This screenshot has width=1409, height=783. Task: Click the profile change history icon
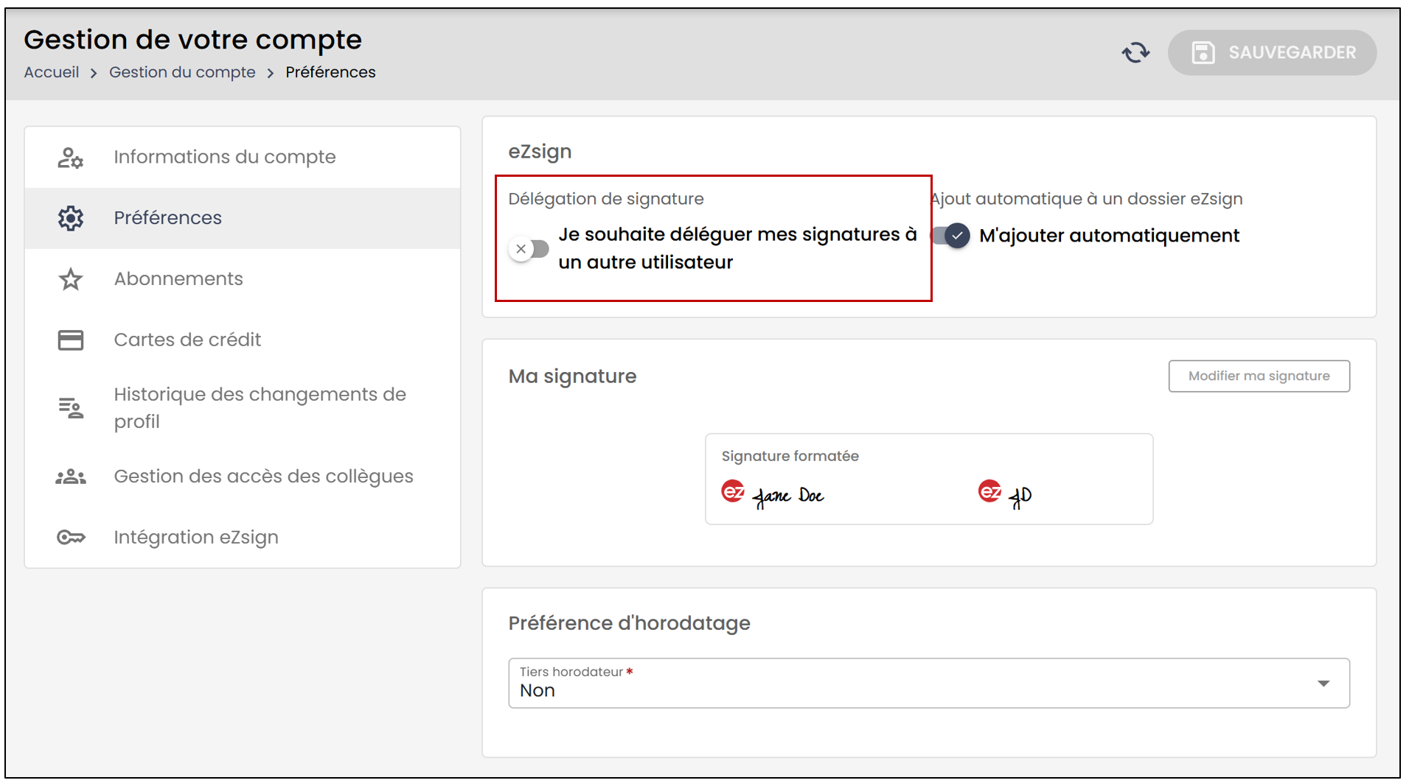tap(71, 407)
